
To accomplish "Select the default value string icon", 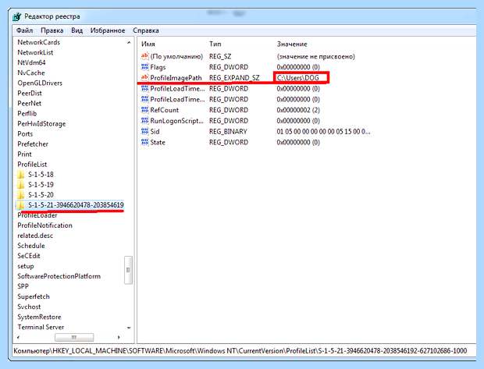I will coord(144,56).
